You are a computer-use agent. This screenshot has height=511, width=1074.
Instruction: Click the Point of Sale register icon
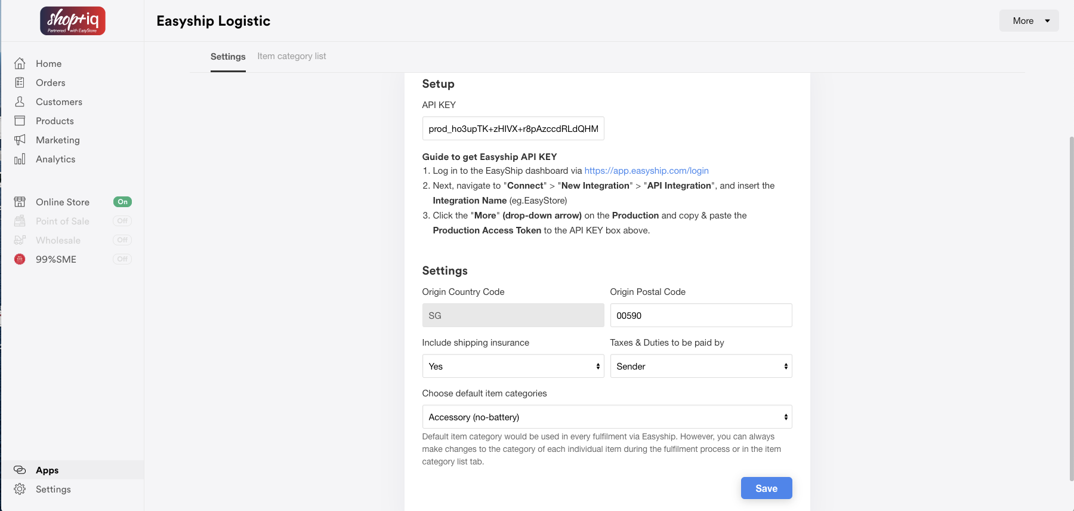point(20,221)
